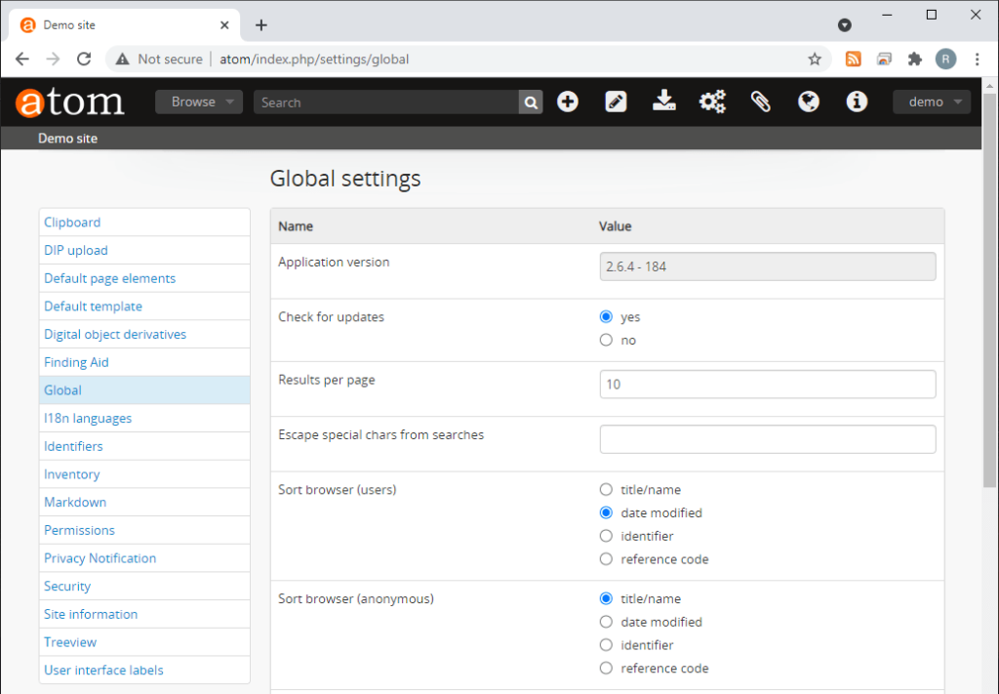The image size is (999, 694).
Task: Open the Language globe icon menu
Action: (x=809, y=102)
